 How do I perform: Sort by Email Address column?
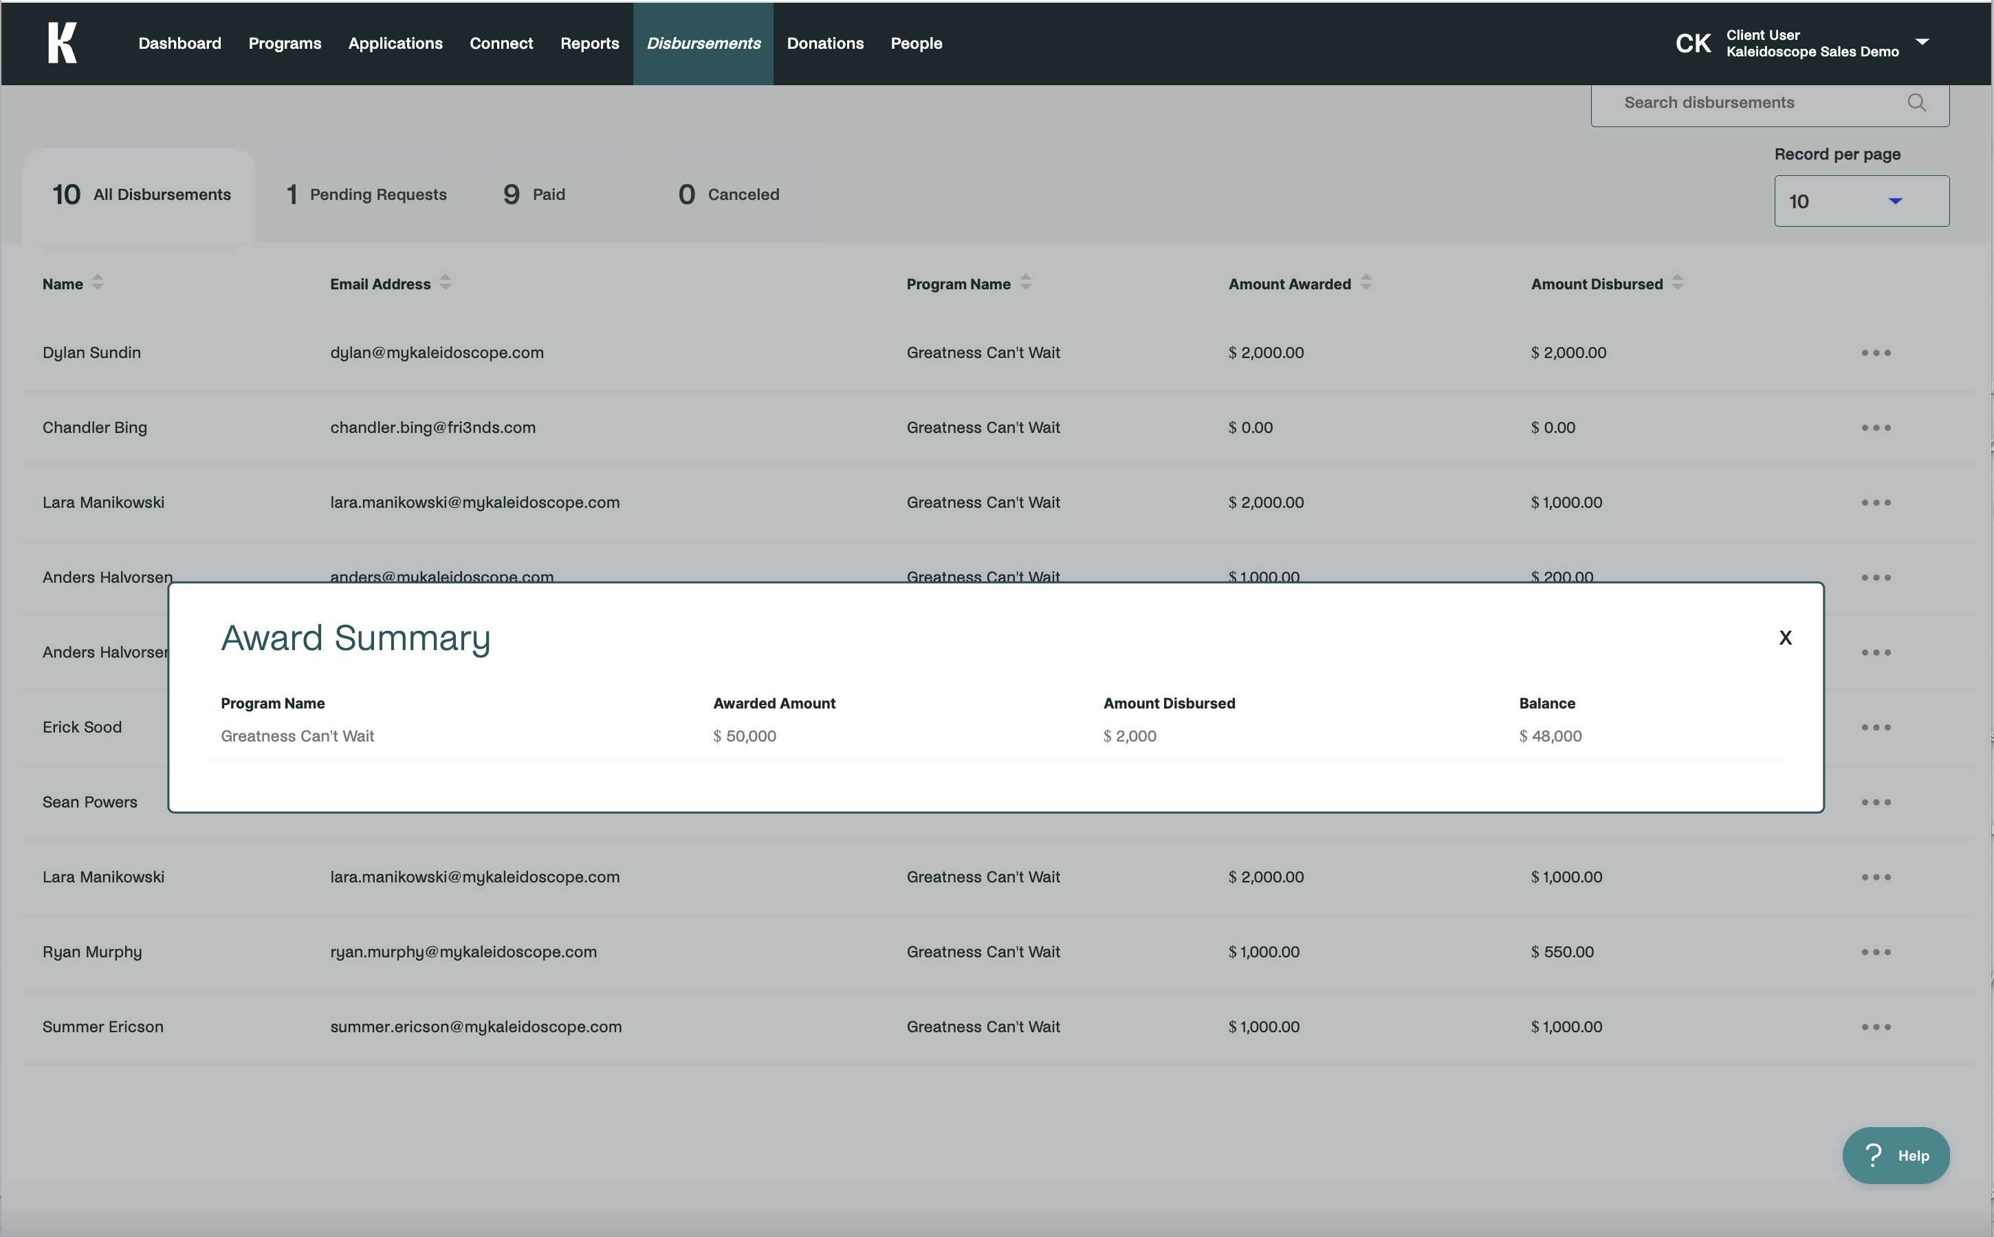tap(446, 283)
